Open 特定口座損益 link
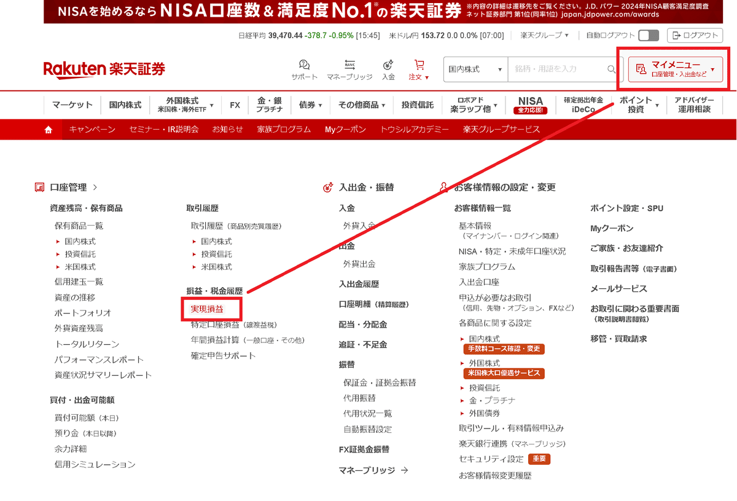737x501 pixels. [234, 325]
